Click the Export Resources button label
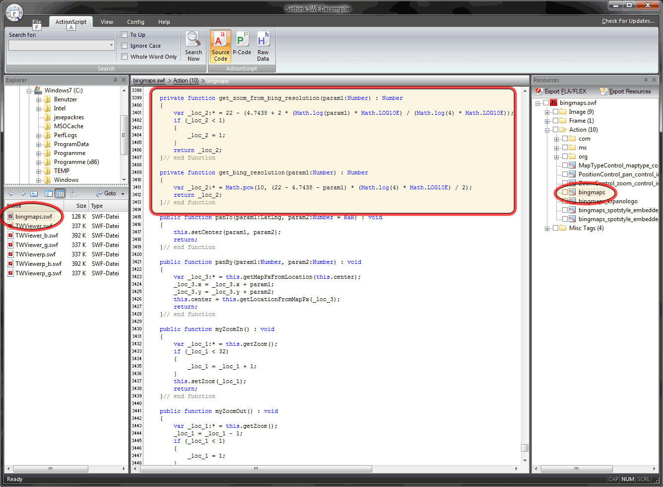The width and height of the screenshot is (663, 487). (630, 91)
